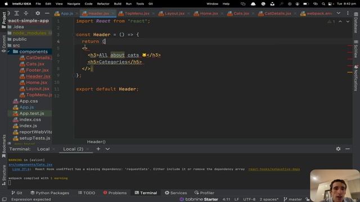The width and height of the screenshot is (360, 202).
Task: Select the Local (2) terminal tab
Action: (73, 149)
